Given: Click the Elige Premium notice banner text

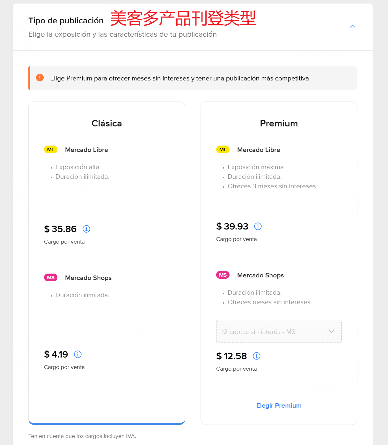Looking at the screenshot, I should click(x=179, y=79).
